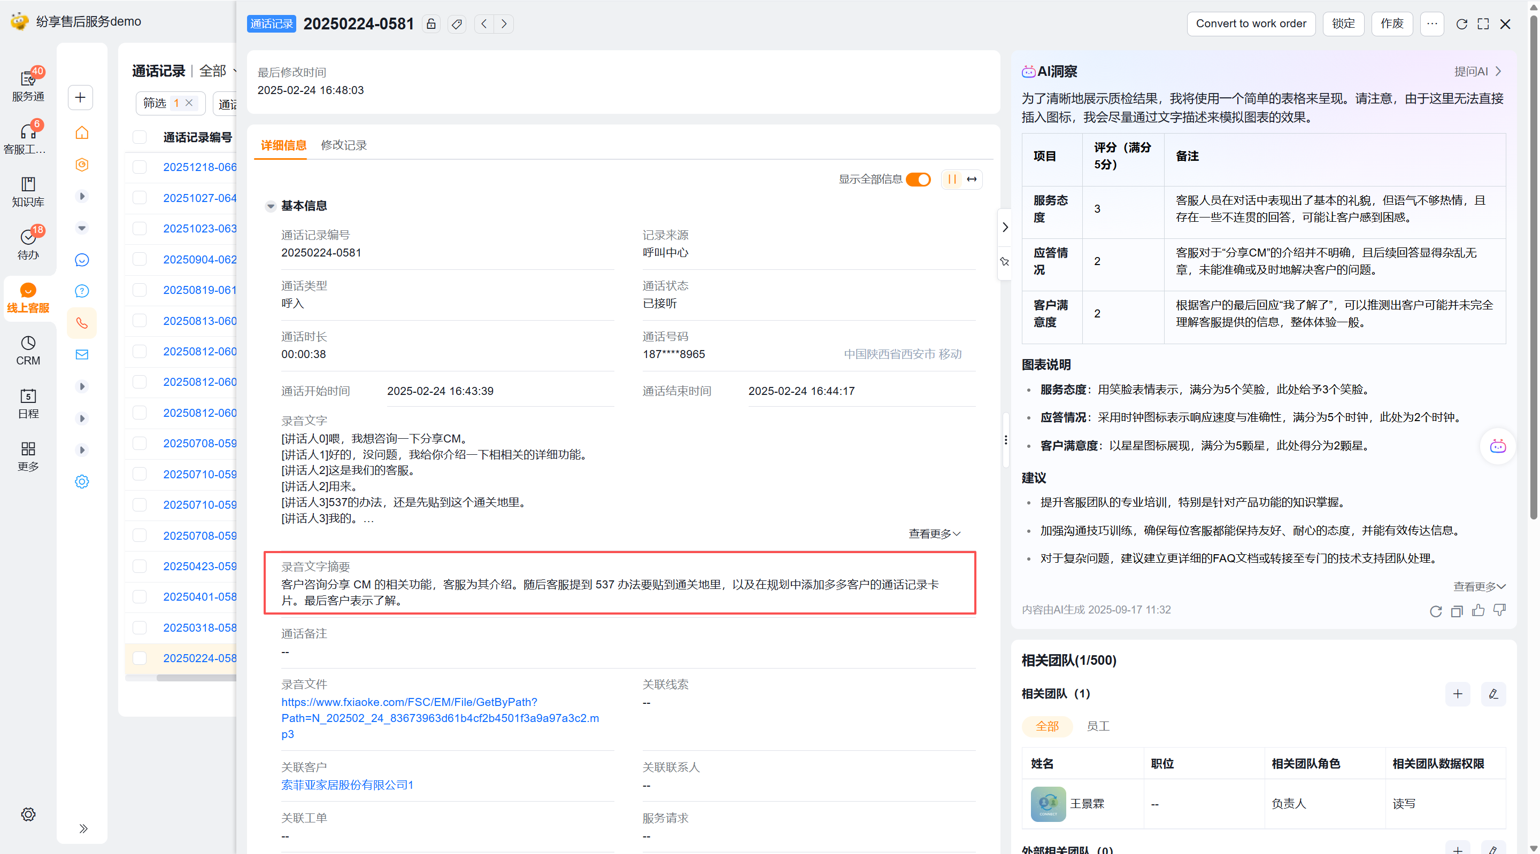Select all call records header checkbox
Screen dimensions: 1540x854
click(139, 137)
